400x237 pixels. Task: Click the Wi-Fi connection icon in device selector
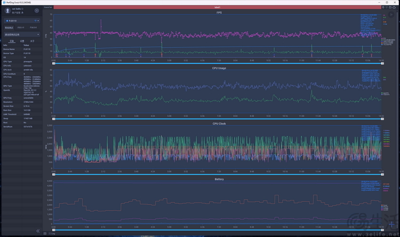point(35,21)
